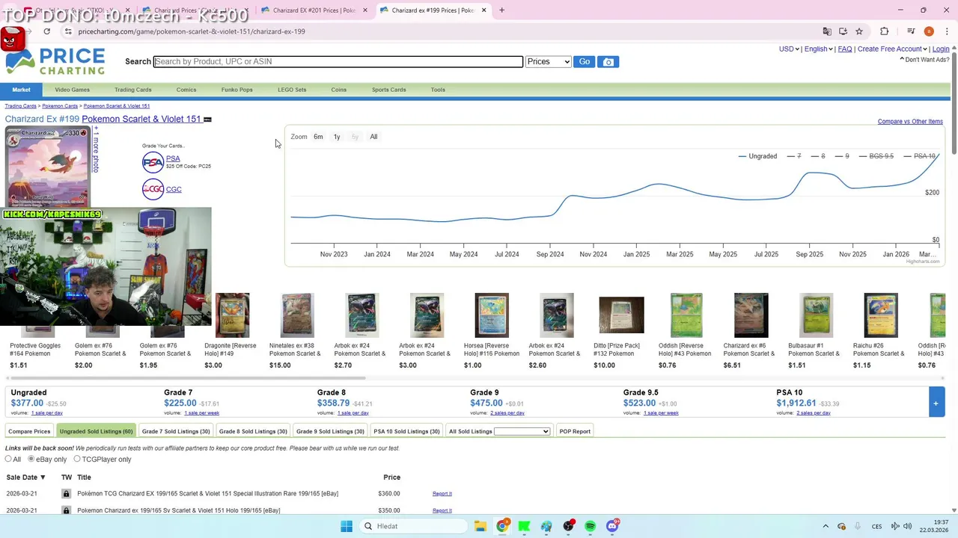Open the Market tab
The height and width of the screenshot is (538, 958).
tap(21, 90)
